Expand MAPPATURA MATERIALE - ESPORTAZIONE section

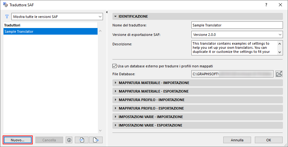(197, 91)
